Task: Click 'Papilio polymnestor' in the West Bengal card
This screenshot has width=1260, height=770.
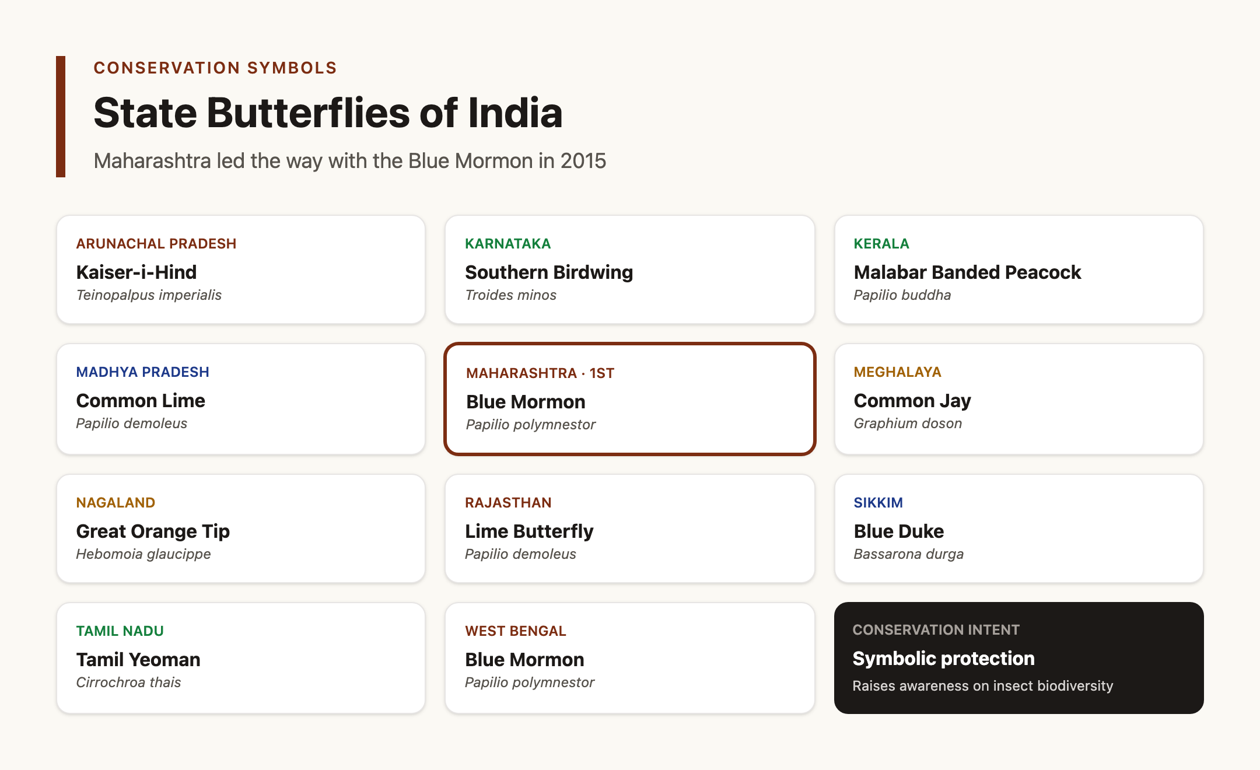Action: tap(530, 682)
